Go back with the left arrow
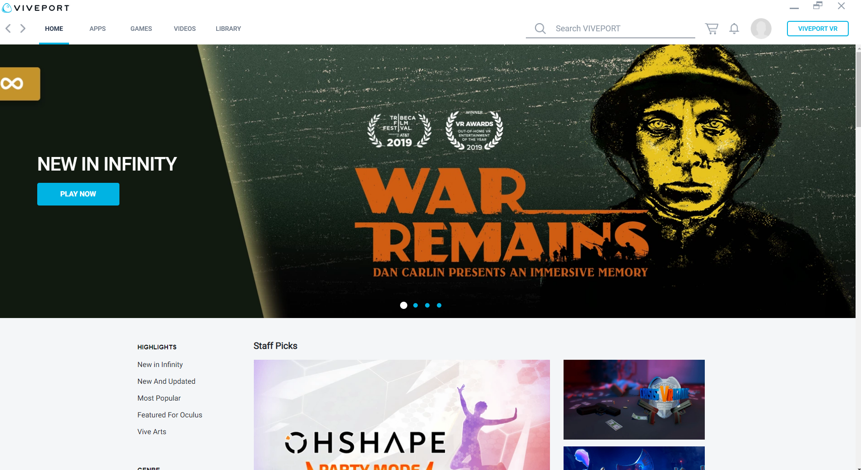The height and width of the screenshot is (470, 861). click(x=8, y=29)
